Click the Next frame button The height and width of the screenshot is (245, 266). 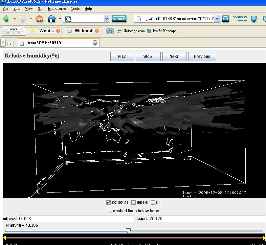point(174,56)
